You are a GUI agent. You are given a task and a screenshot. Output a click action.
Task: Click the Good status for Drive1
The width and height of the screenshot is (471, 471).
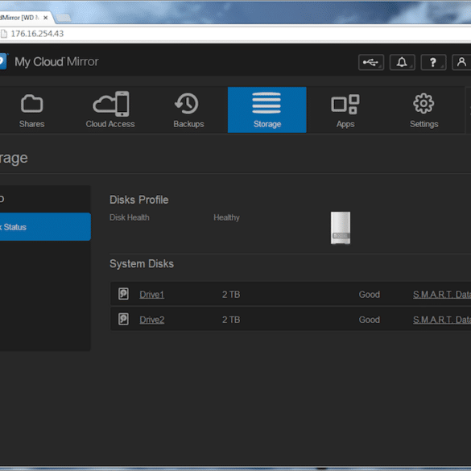coord(370,295)
